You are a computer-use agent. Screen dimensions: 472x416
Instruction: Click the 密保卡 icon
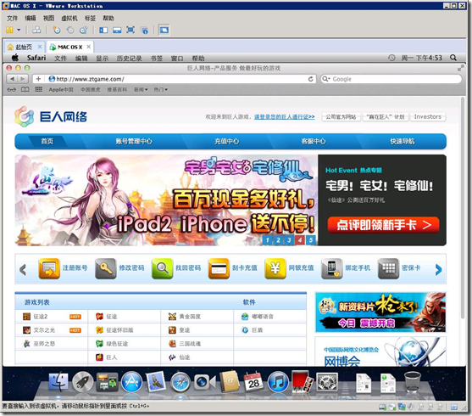click(x=388, y=268)
